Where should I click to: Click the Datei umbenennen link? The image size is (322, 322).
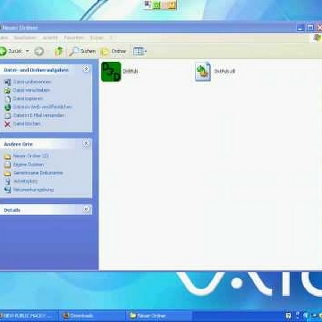32,82
